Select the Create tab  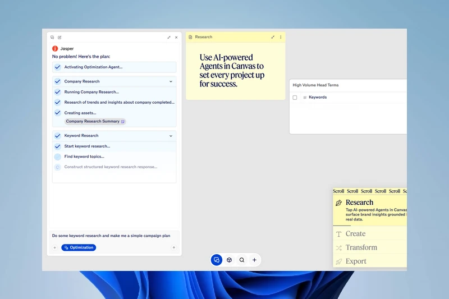tap(355, 234)
